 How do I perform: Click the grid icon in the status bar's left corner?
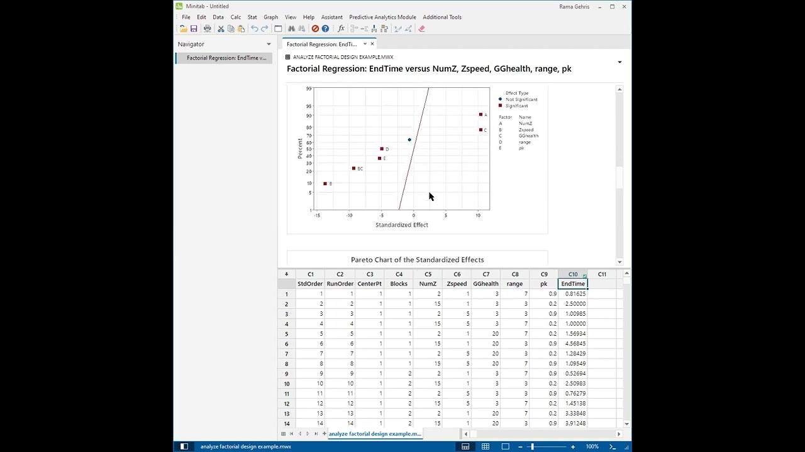point(184,446)
